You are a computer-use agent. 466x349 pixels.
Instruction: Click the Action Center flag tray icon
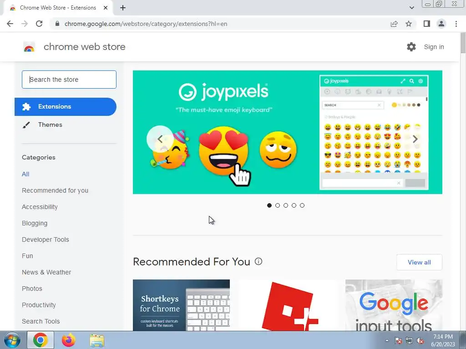tap(398, 341)
